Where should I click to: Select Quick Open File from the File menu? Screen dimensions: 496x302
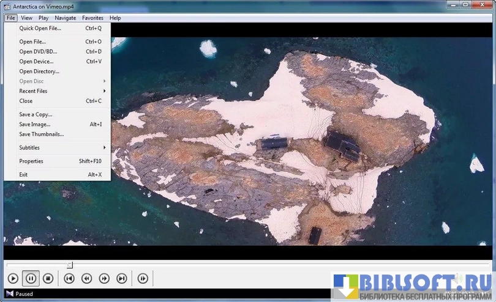click(x=40, y=28)
